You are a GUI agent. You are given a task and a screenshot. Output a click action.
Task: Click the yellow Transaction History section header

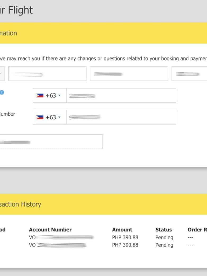103,204
